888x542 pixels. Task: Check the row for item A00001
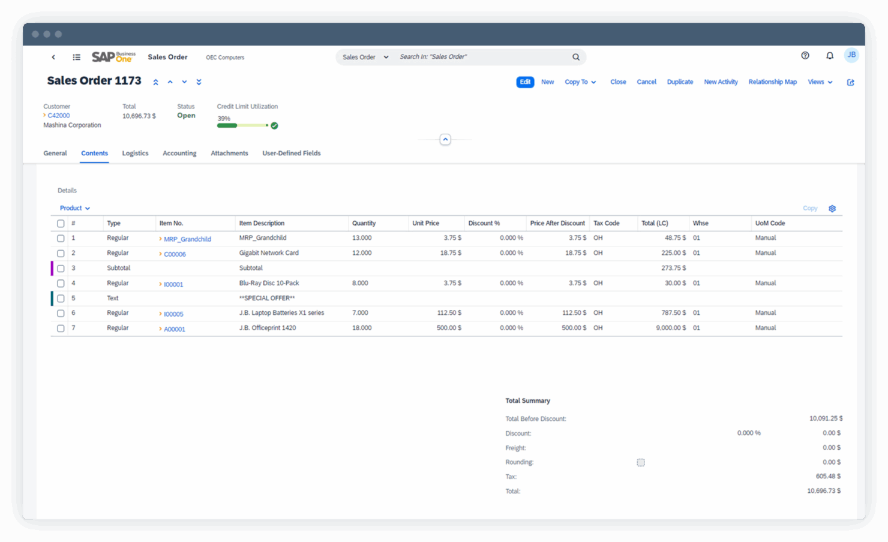click(x=61, y=328)
